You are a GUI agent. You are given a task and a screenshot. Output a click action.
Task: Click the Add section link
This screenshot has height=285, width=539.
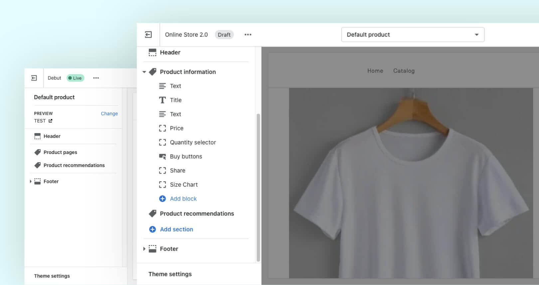coord(176,229)
